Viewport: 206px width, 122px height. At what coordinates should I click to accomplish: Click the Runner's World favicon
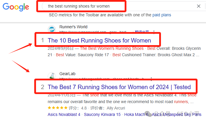pos(52,29)
